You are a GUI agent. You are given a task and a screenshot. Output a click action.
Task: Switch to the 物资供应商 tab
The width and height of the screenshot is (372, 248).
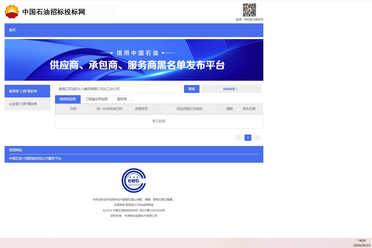(68, 99)
